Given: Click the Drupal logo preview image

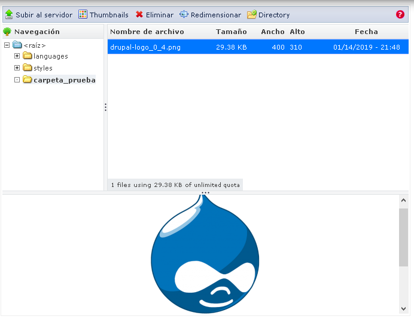Looking at the screenshot, I should tap(205, 254).
